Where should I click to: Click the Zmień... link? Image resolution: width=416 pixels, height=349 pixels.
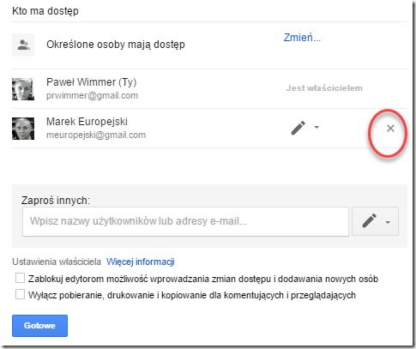tap(302, 38)
